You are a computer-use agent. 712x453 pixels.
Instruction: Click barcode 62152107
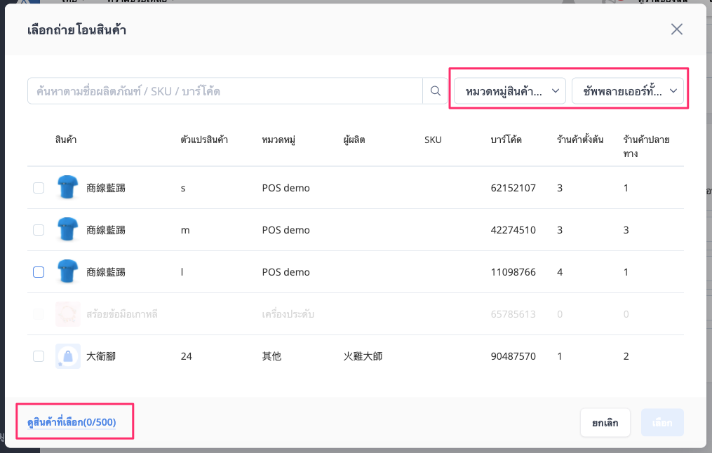pyautogui.click(x=513, y=188)
